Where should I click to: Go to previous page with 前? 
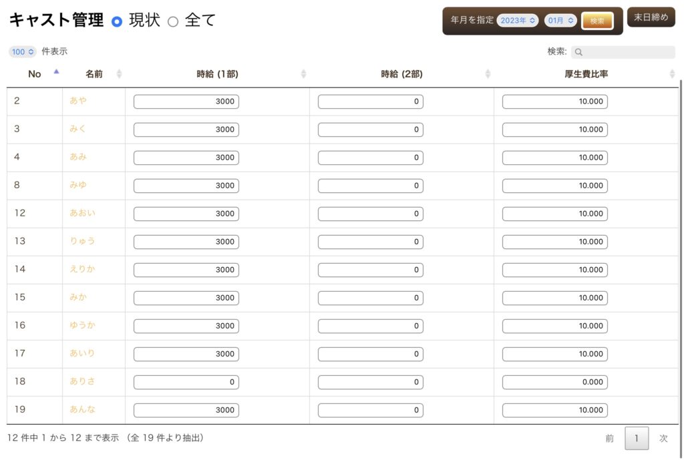tap(609, 438)
